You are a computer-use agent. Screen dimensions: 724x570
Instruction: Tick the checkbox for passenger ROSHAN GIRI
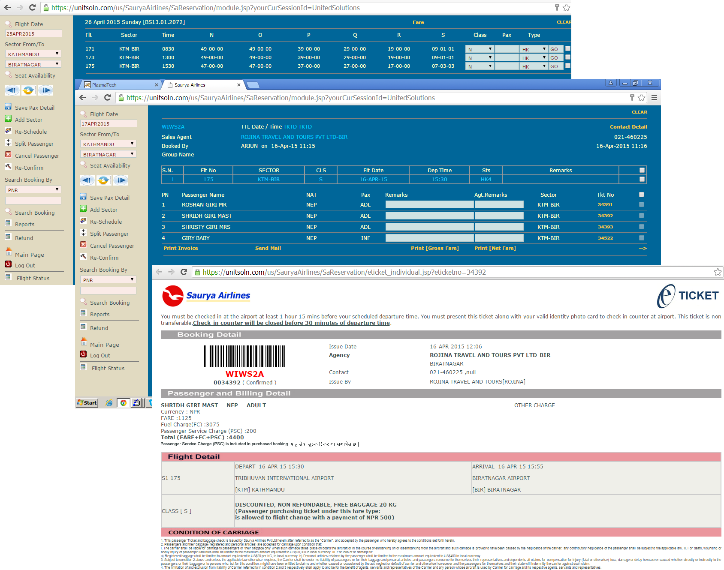642,205
